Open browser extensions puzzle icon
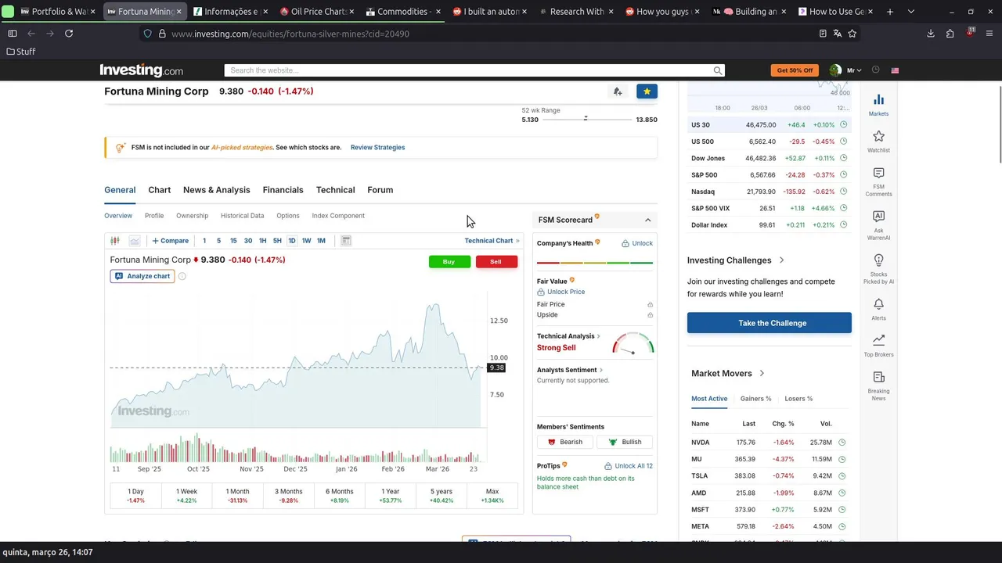This screenshot has height=563, width=1002. 950,34
